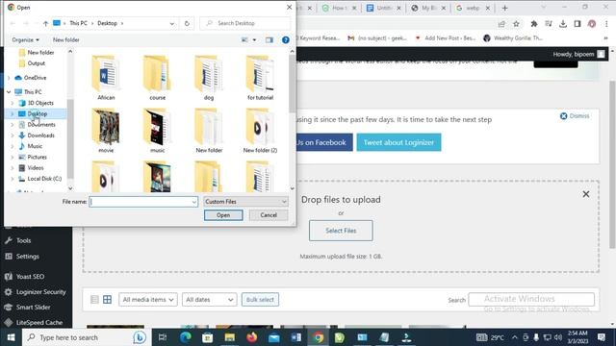Open Chrome downloads icon

[x=563, y=24]
